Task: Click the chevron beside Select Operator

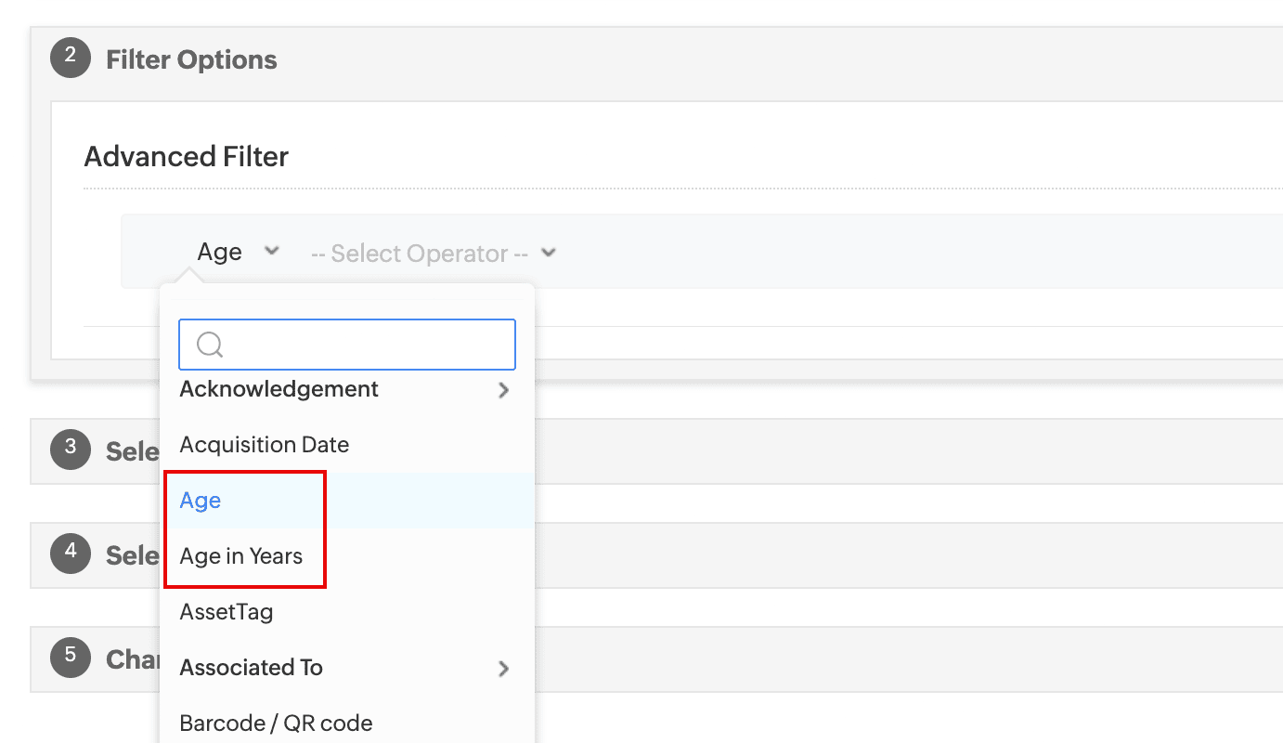Action: (x=549, y=252)
